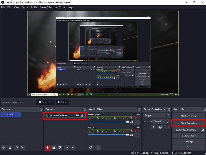206x155 pixels.
Task: Open the Help menu
Action: (70, 7)
